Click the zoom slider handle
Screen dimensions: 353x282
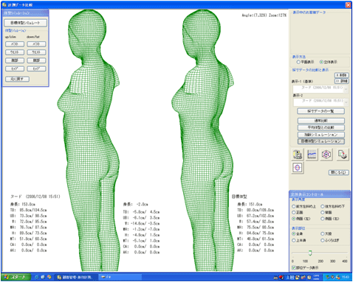click(x=310, y=253)
